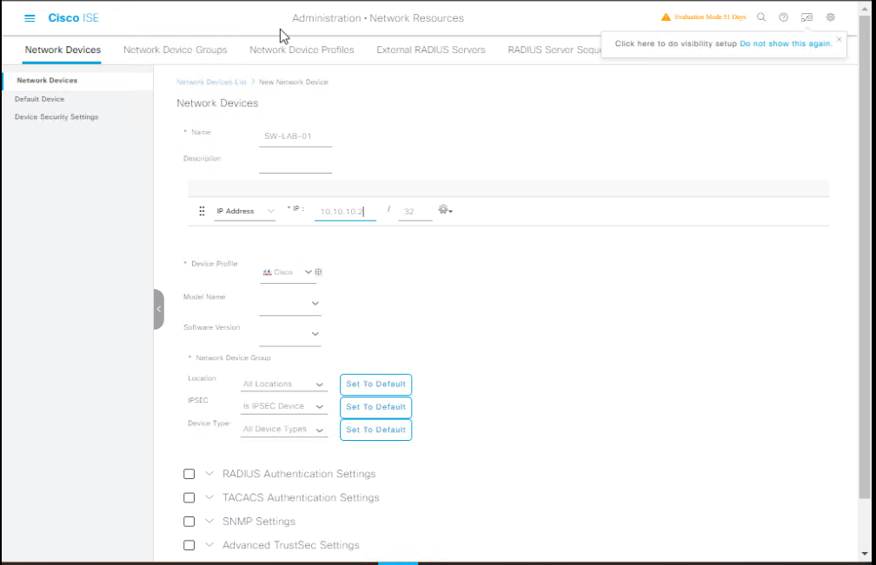Open the IP Address type dropdown
This screenshot has height=565, width=876.
click(x=245, y=212)
